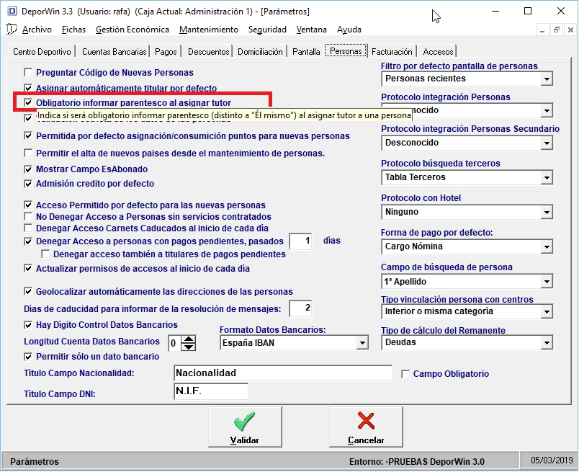Focus the Título Campo Nacionalidad text field
This screenshot has width=579, height=472.
point(283,373)
